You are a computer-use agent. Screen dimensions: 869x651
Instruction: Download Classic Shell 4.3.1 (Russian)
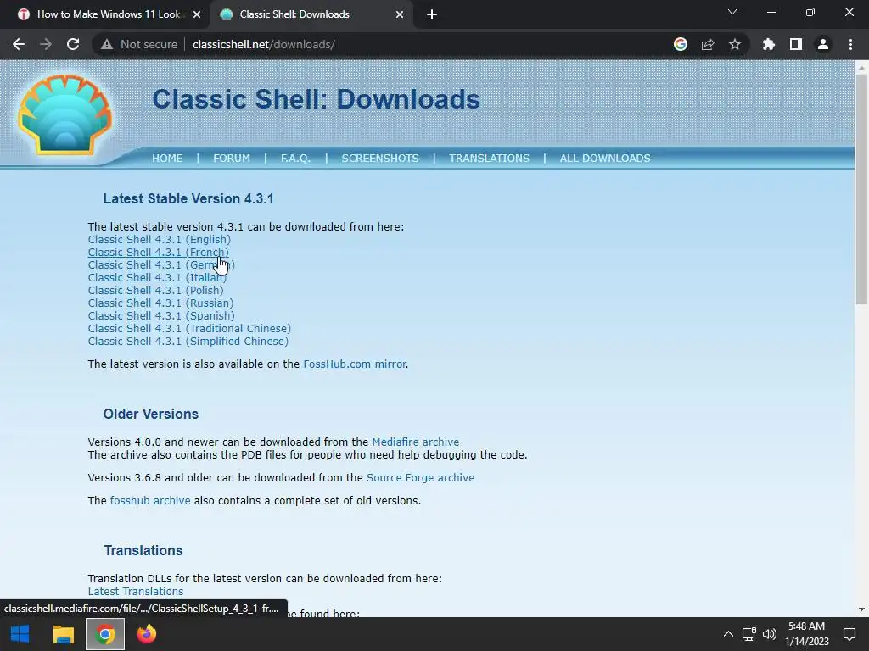(x=160, y=303)
